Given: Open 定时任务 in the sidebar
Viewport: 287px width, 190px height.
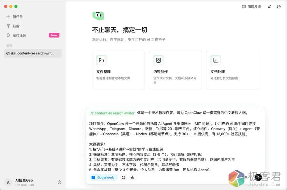Looking at the screenshot, I should (x=19, y=35).
